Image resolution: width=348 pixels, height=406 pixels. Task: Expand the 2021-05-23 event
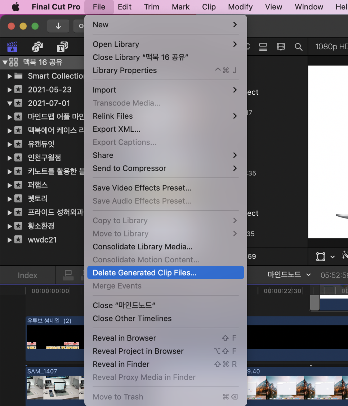tap(10, 90)
